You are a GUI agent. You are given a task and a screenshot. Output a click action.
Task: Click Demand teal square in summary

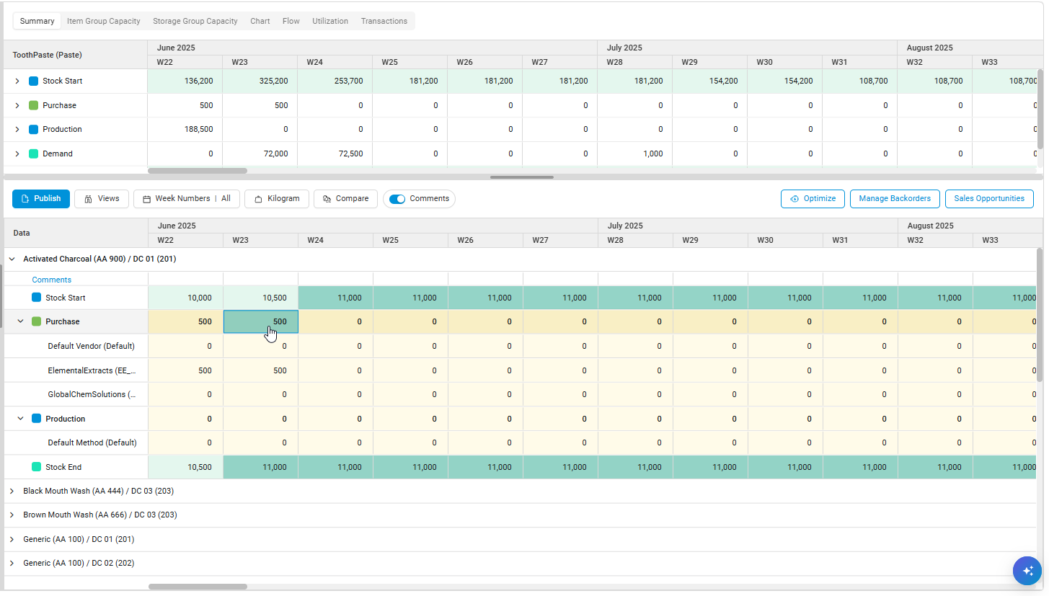(x=33, y=154)
